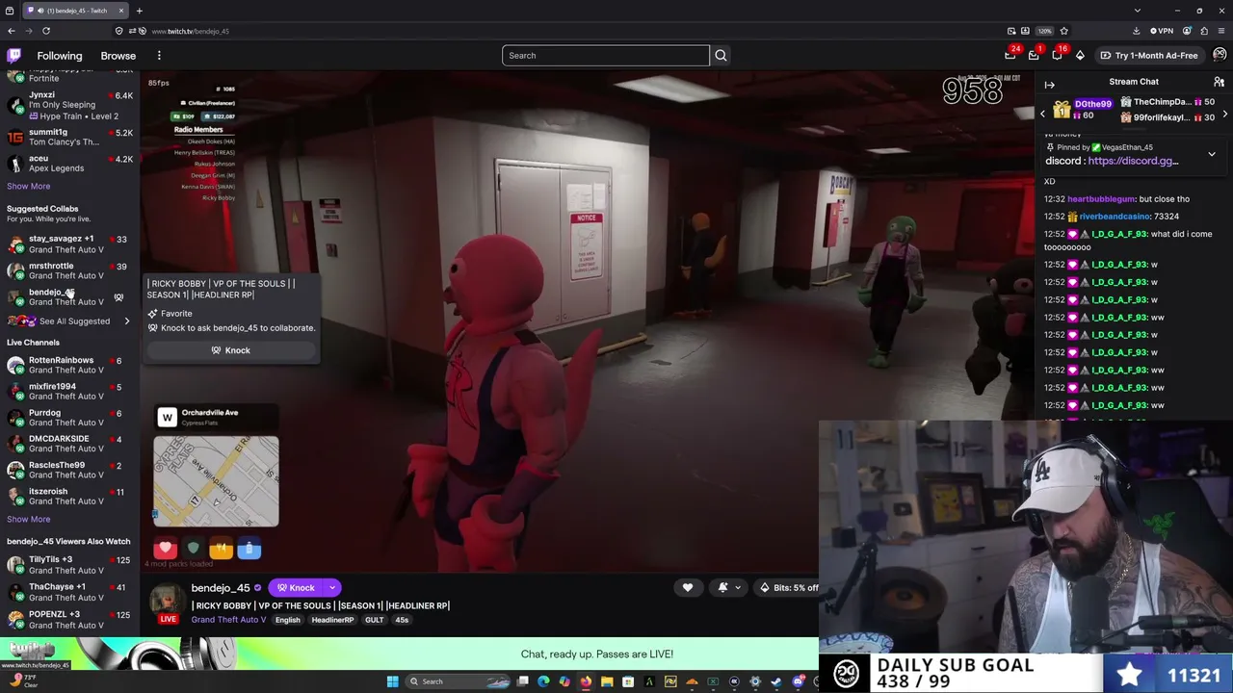Open RottenRainbows live channel
This screenshot has height=693, width=1233.
69,365
